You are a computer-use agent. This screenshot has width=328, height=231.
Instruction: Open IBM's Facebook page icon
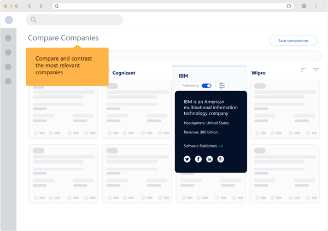198,159
